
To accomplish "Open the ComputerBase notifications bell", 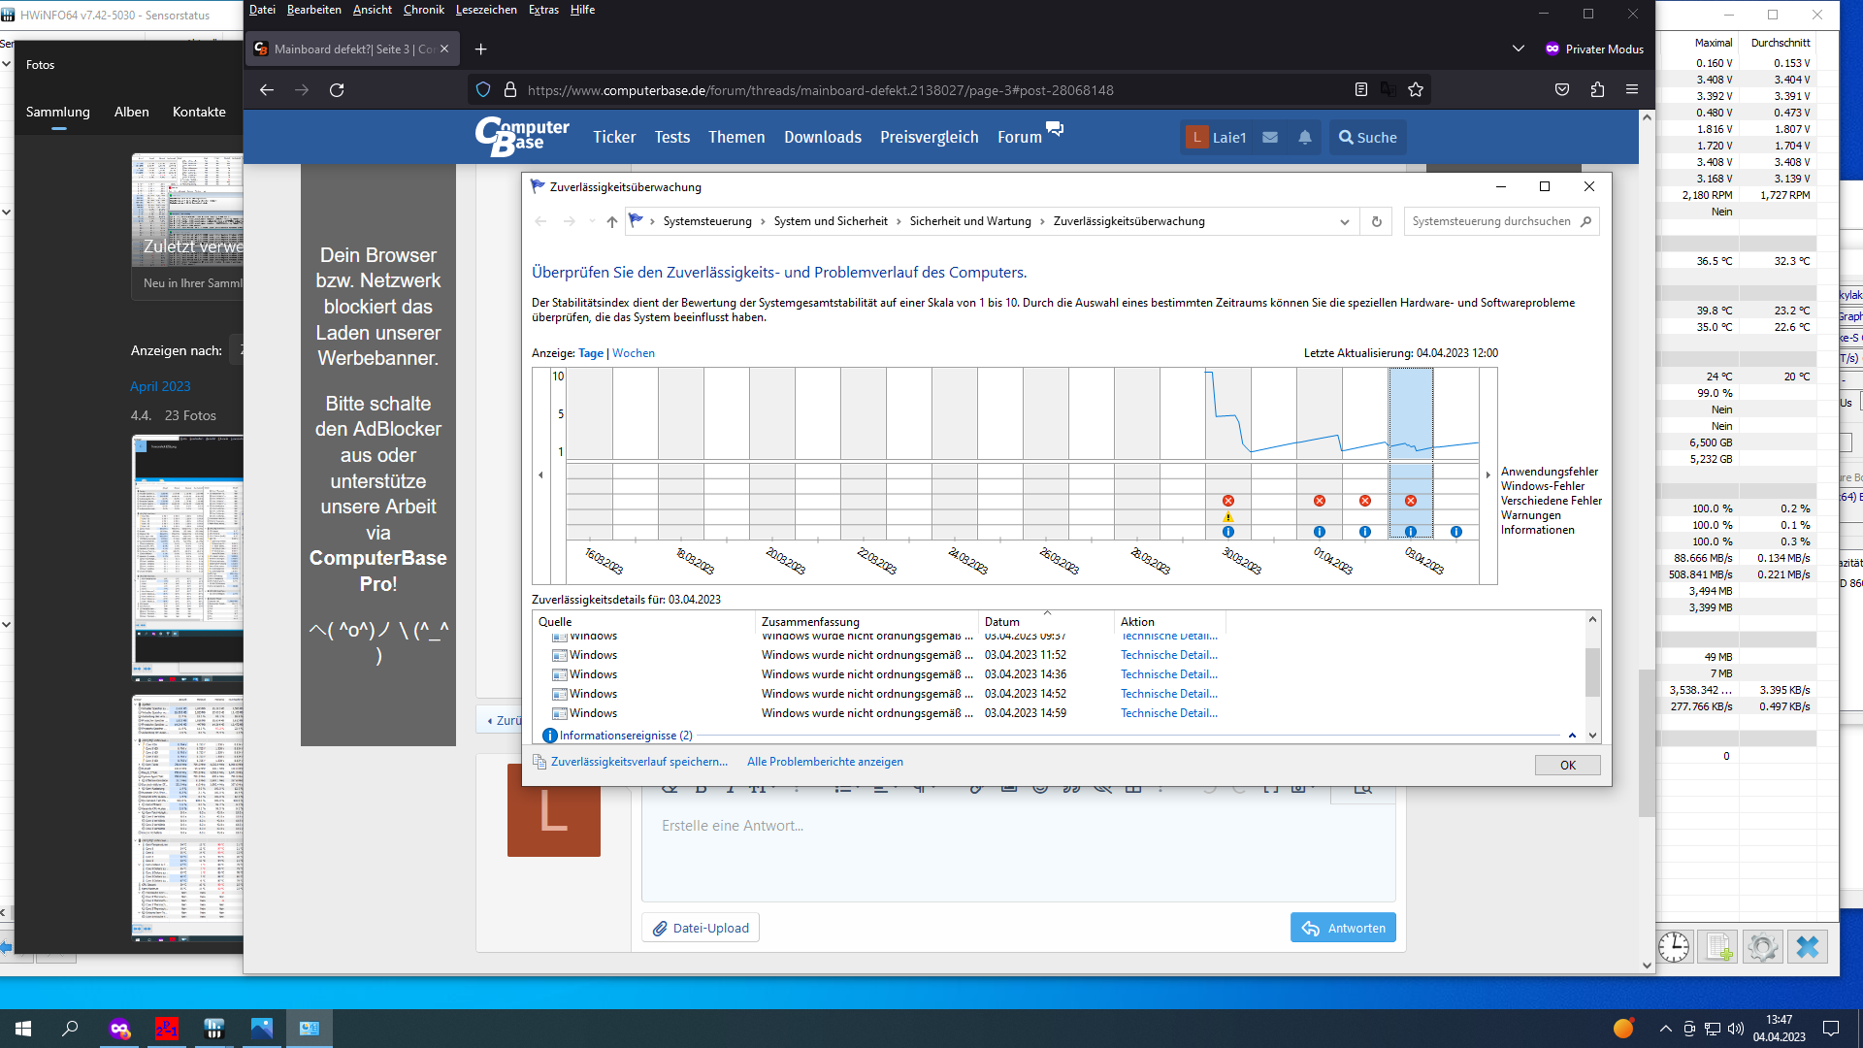I will [1305, 138].
